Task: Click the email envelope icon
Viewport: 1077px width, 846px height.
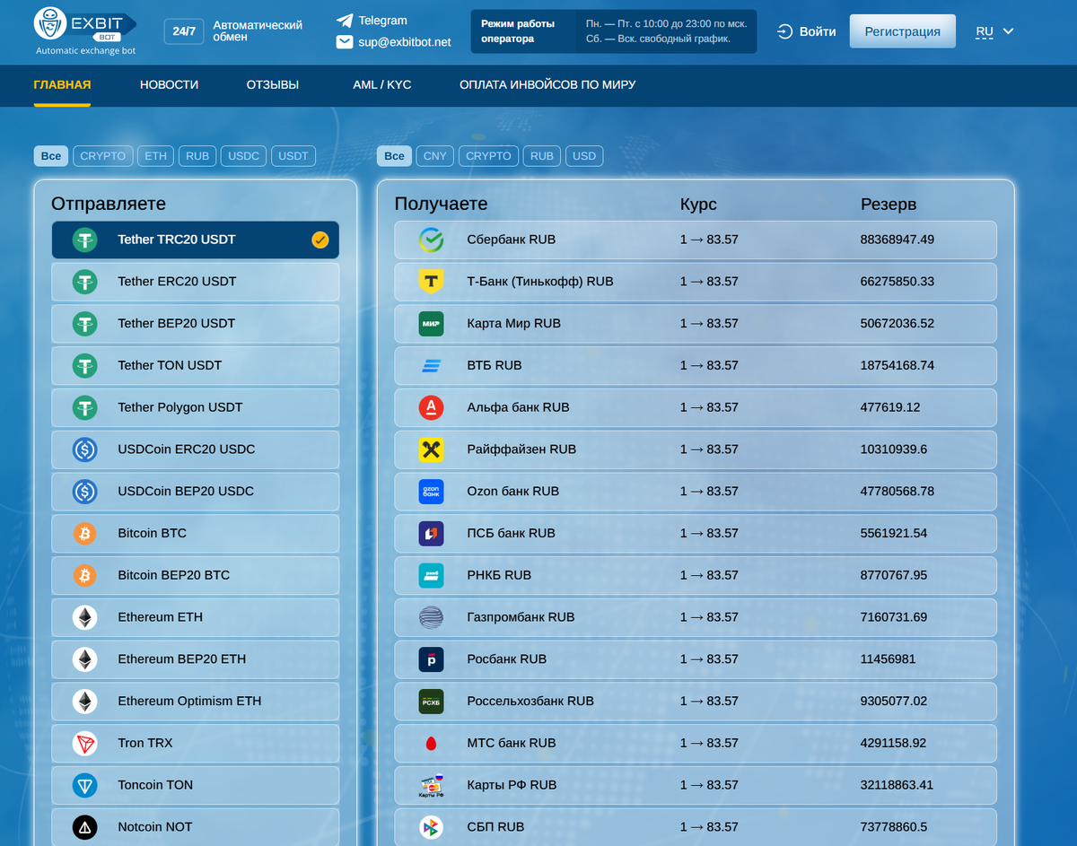Action: click(x=345, y=42)
